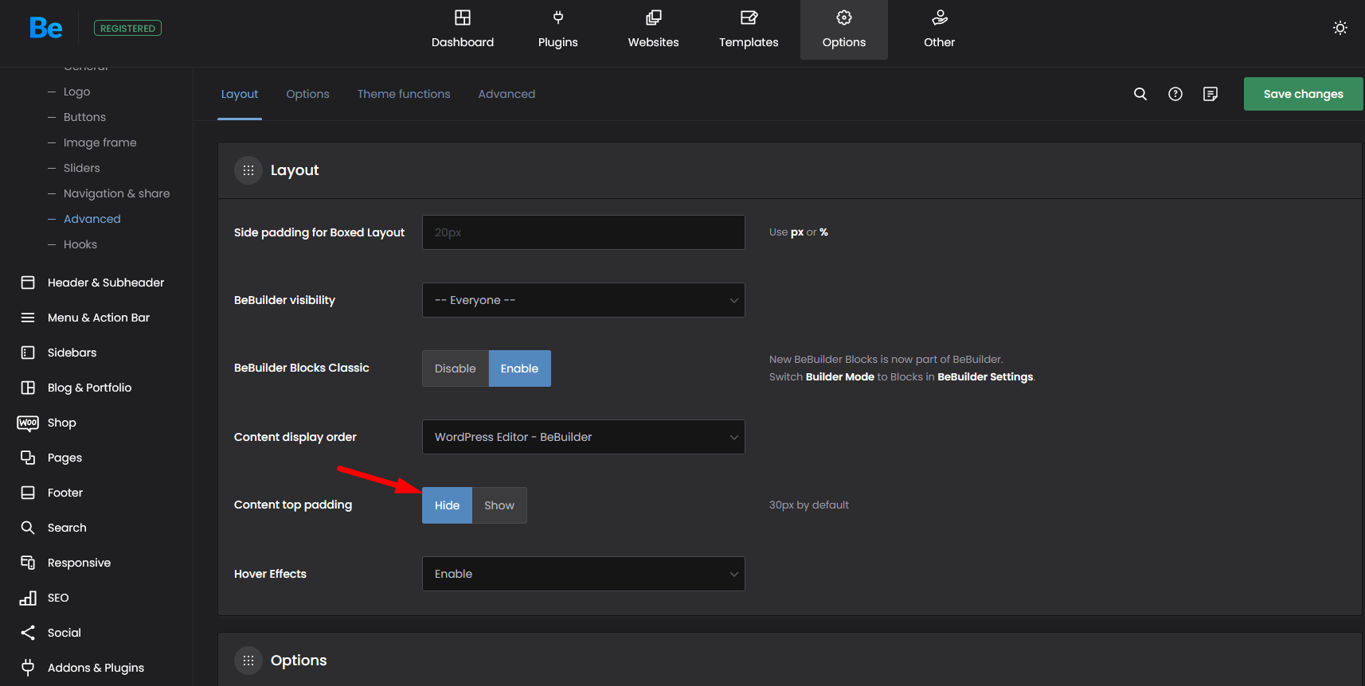Viewport: 1365px width, 686px height.
Task: Open the Plugins section
Action: click(557, 30)
